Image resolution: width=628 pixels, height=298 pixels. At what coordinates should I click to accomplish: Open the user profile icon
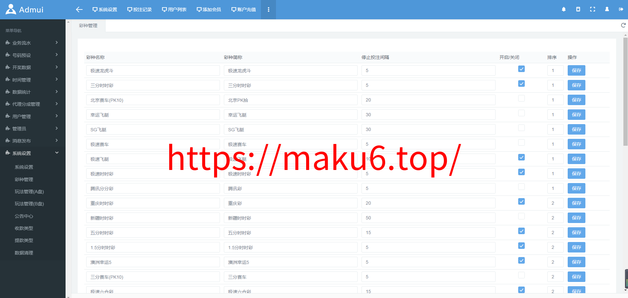click(x=607, y=9)
